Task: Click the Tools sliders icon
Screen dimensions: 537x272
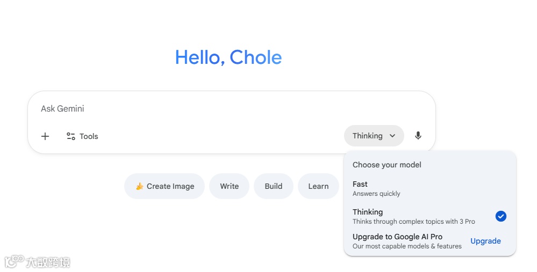Action: (x=71, y=136)
